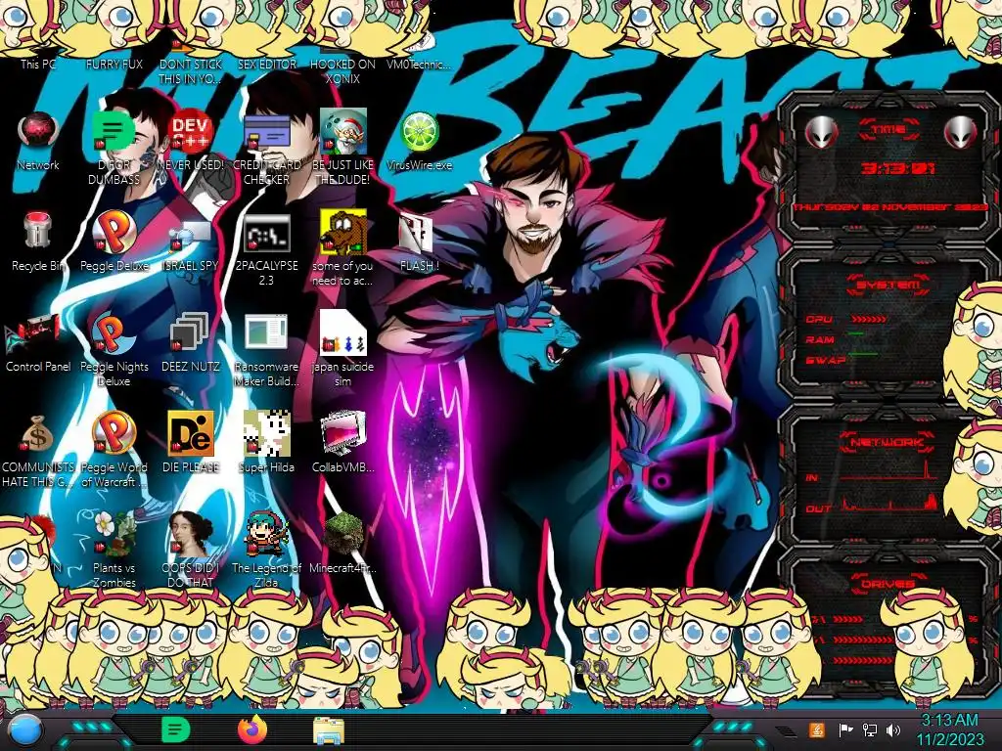Select the HOOKED ON XONIX label
Image resolution: width=1002 pixels, height=751 pixels.
pos(343,70)
